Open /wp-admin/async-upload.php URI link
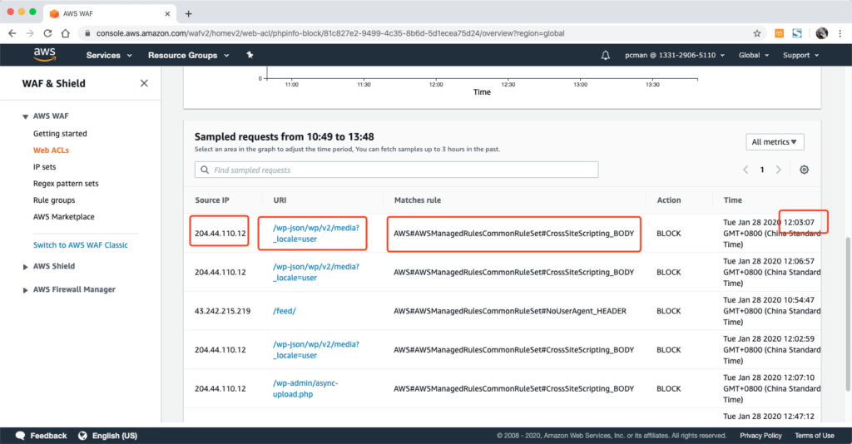852x444 pixels. [305, 388]
